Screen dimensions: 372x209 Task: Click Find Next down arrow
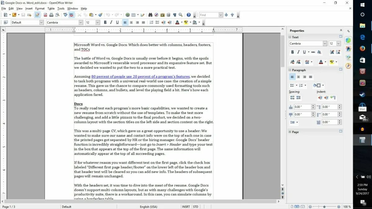[226, 15]
